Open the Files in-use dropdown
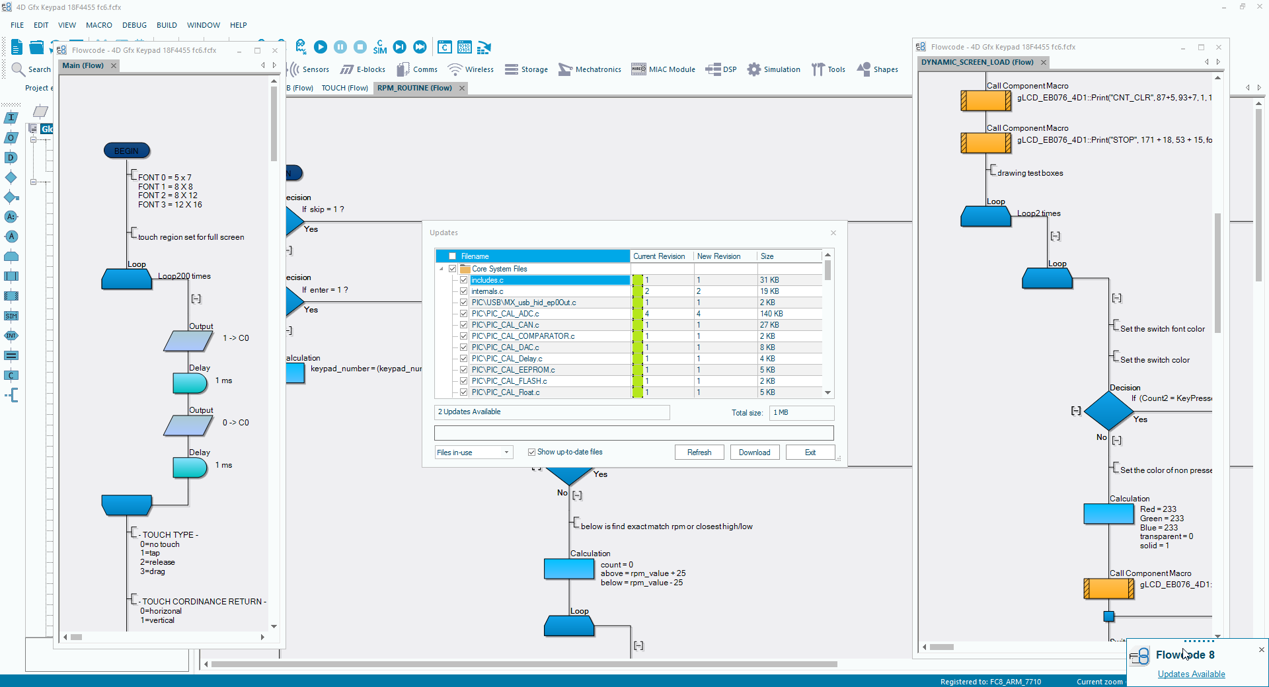 473,452
